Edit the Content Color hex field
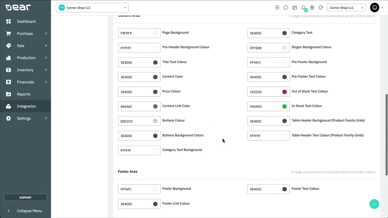This screenshot has height=218, width=388. (139, 77)
